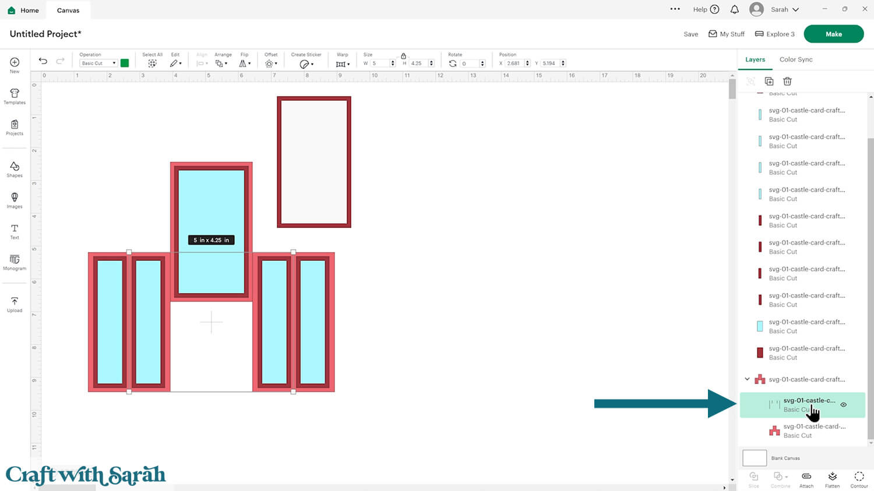Click the green Make button
The image size is (874, 491).
(x=833, y=34)
